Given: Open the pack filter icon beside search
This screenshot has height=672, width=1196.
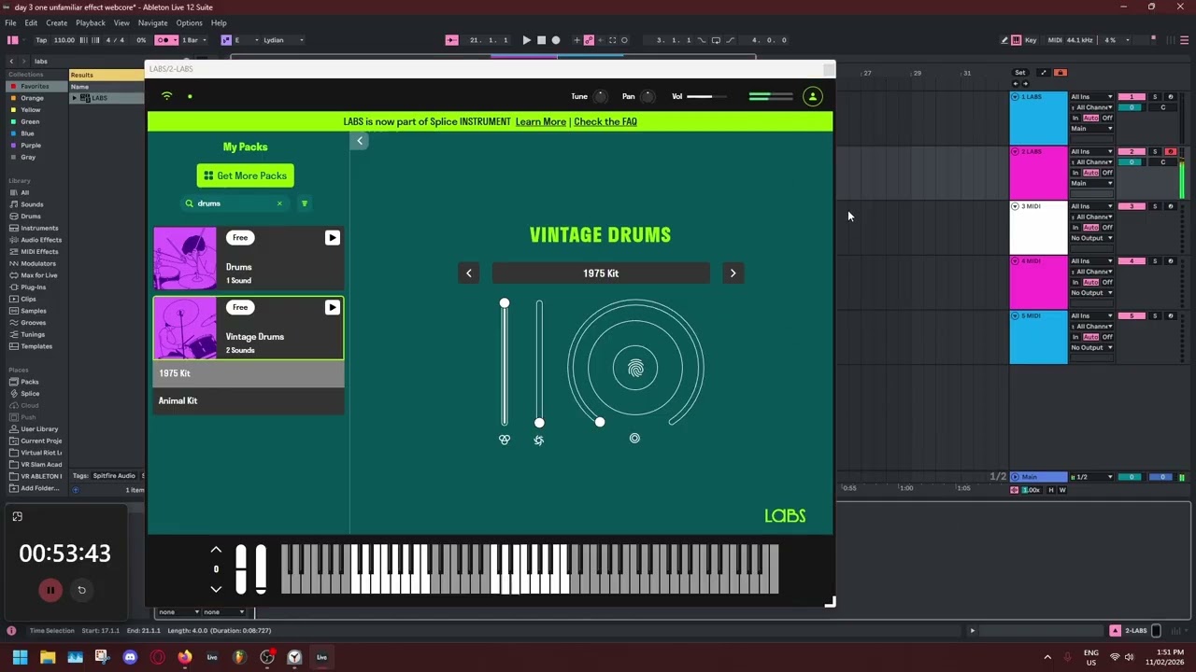Looking at the screenshot, I should click(304, 203).
